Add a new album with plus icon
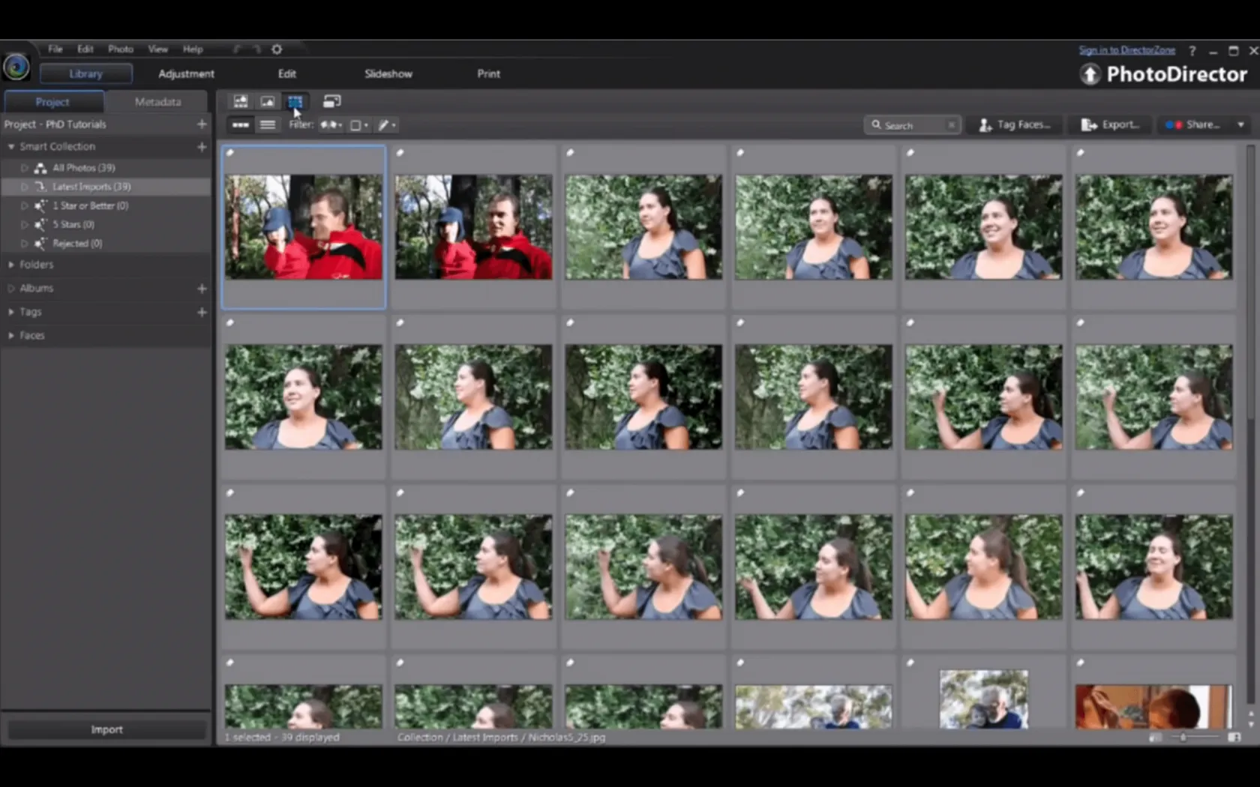The image size is (1260, 787). 202,289
